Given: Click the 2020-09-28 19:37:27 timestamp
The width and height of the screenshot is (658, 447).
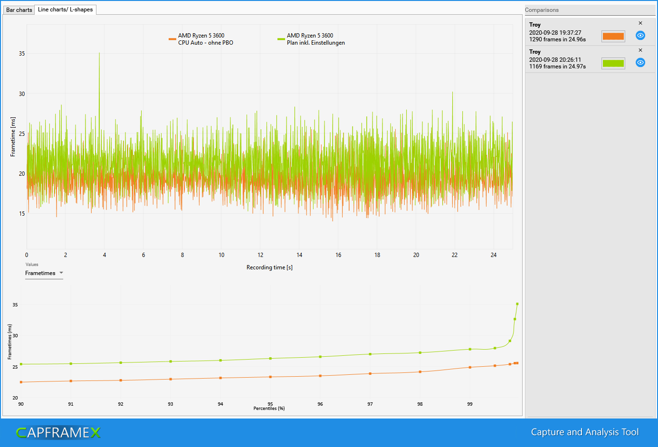Looking at the screenshot, I should click(x=555, y=33).
